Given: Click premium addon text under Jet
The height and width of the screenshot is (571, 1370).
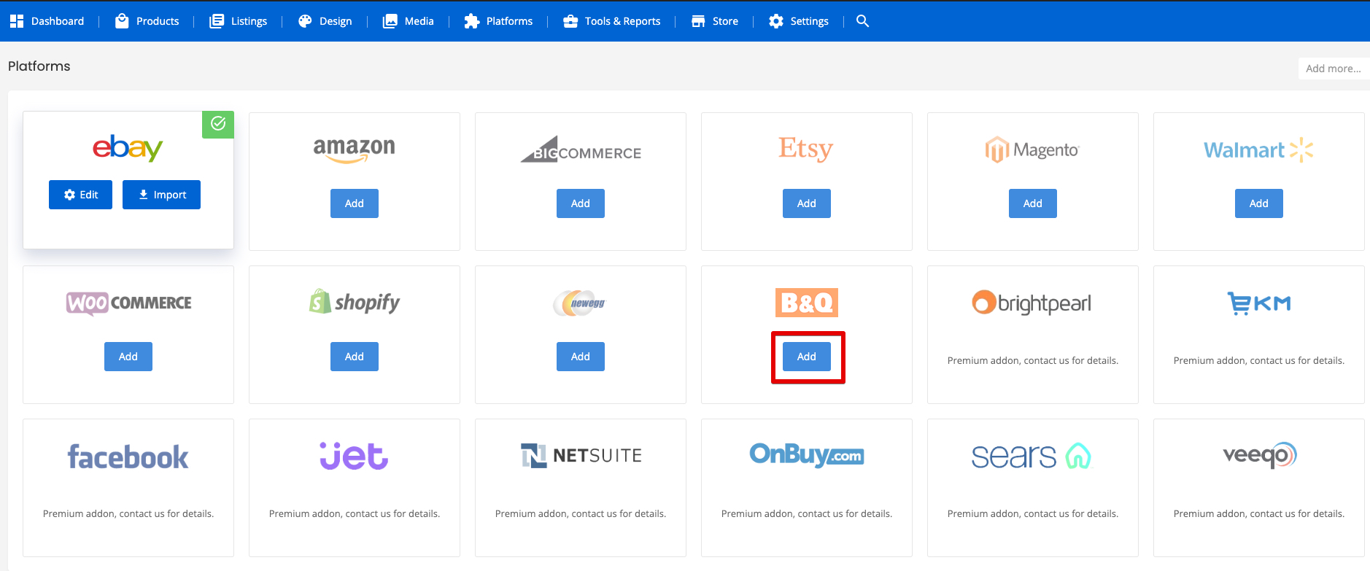Looking at the screenshot, I should click(x=355, y=513).
